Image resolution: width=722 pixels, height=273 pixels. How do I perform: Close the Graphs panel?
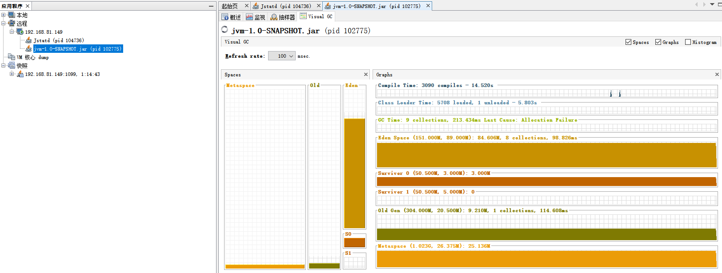(717, 75)
